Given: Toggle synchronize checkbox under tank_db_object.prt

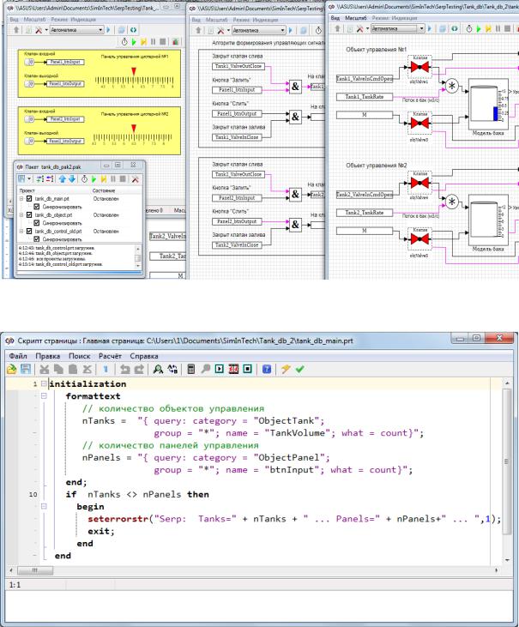Looking at the screenshot, I should [x=37, y=223].
